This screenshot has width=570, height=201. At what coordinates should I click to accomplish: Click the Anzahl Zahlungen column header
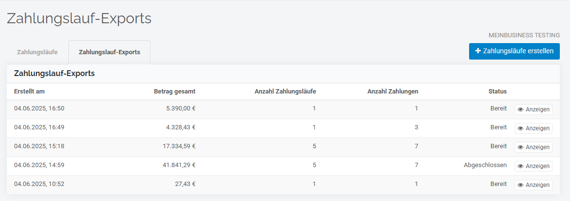[393, 92]
